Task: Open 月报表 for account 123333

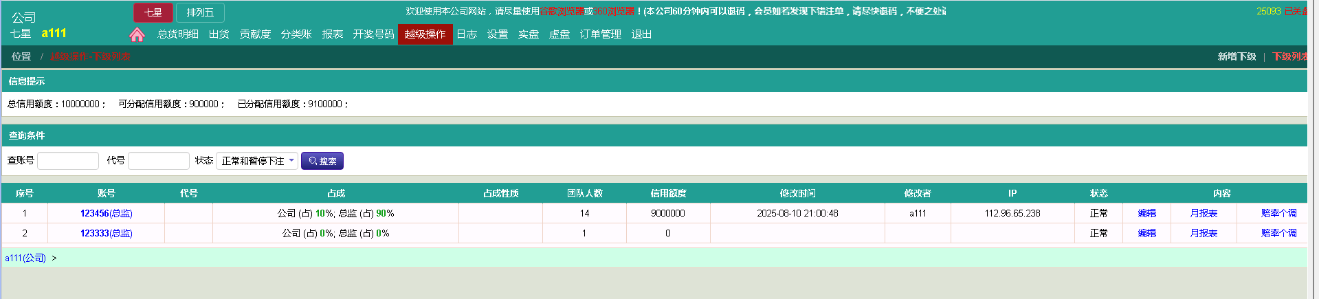Action: point(1204,233)
